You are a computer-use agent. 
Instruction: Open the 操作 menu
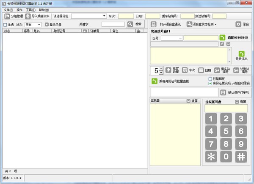(x=19, y=10)
